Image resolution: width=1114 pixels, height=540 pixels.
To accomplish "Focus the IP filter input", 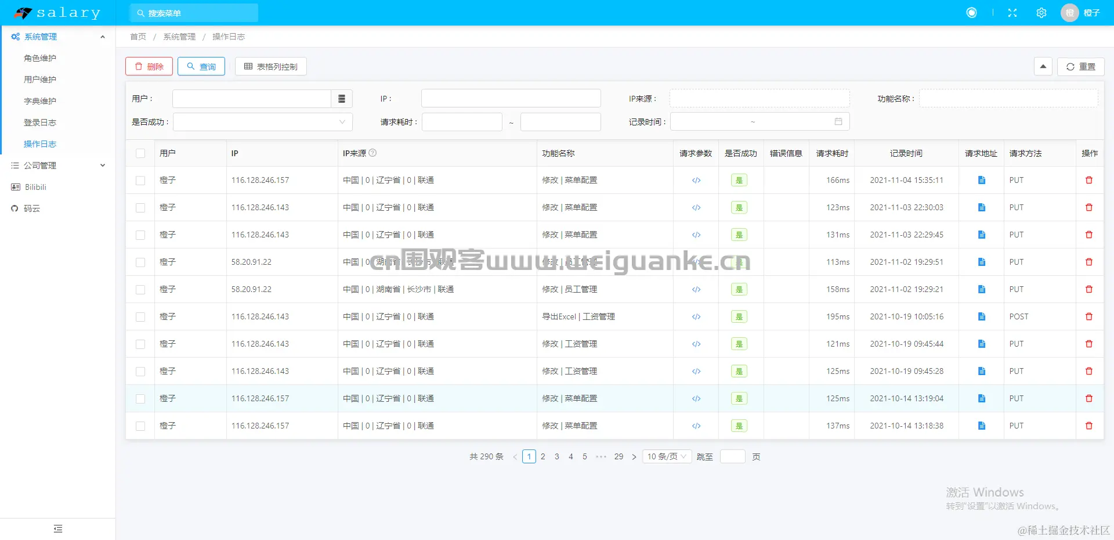I will pyautogui.click(x=511, y=98).
